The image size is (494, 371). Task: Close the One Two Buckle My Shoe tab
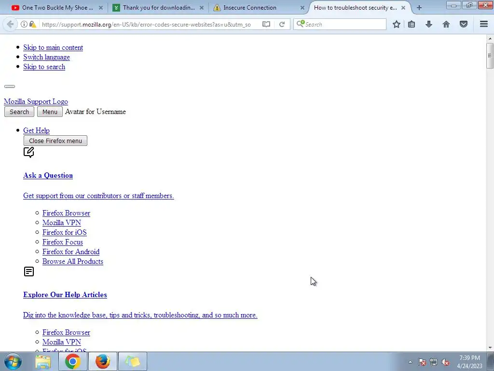tap(101, 8)
